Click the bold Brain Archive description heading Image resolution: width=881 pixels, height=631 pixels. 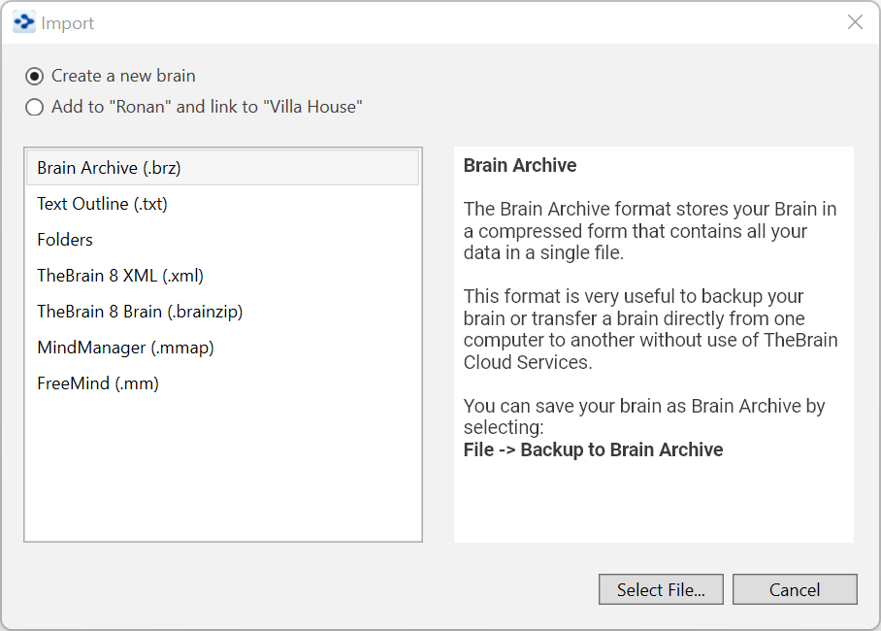[520, 166]
